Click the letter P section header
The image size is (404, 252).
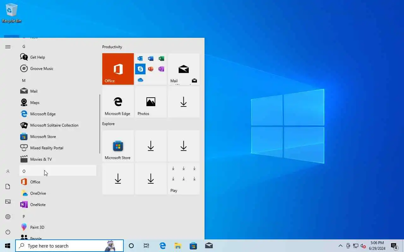click(58, 216)
